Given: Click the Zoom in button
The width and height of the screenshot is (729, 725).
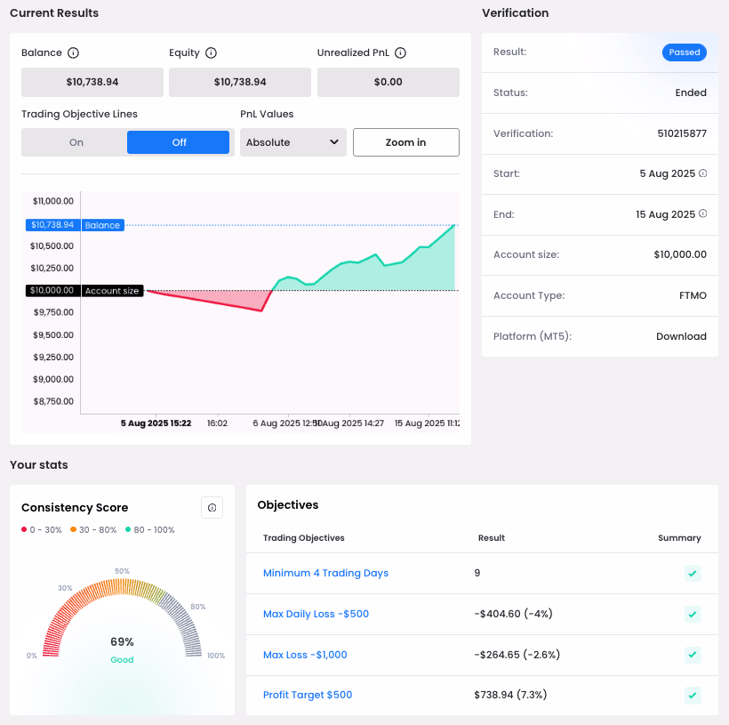Looking at the screenshot, I should point(406,142).
